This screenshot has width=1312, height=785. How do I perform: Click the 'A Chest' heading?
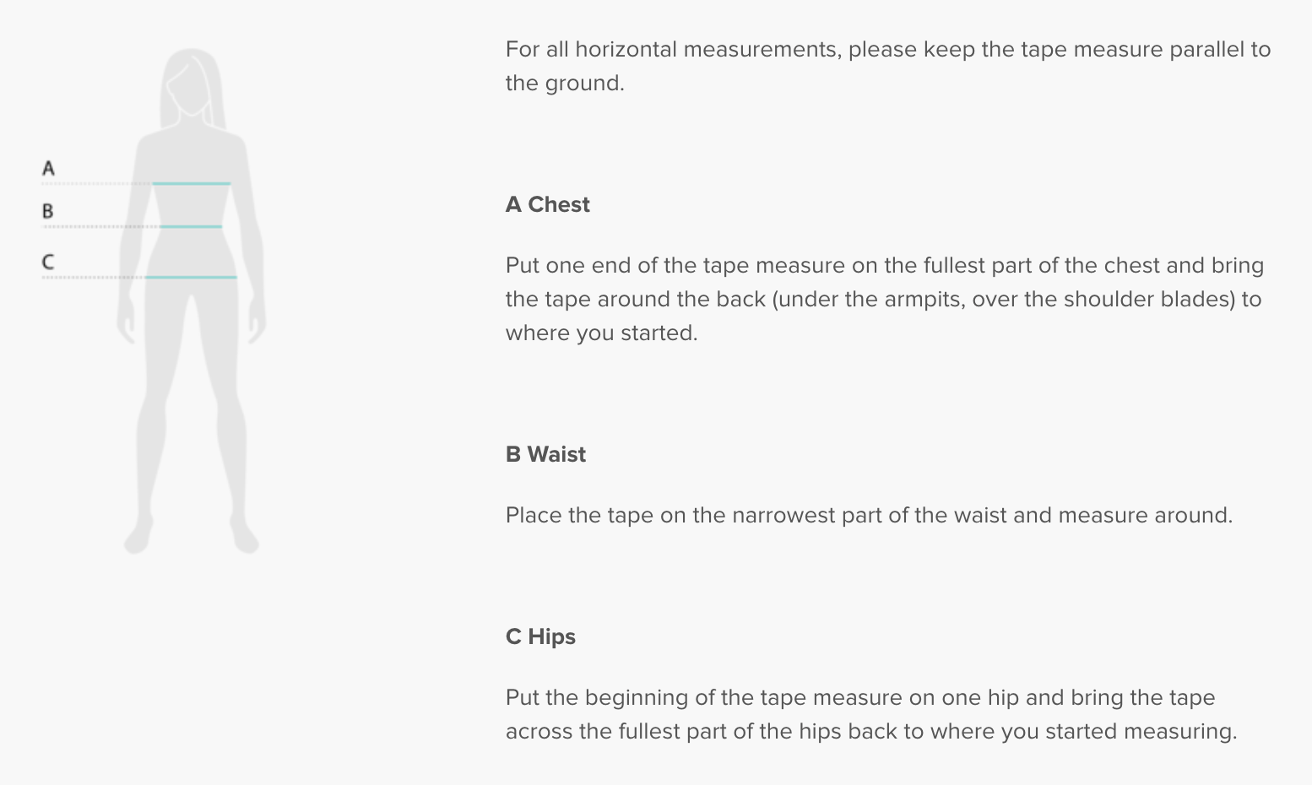[547, 204]
